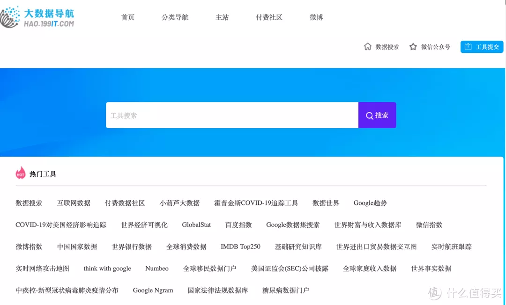Open the 分类导航 menu item
Viewport: 506px width, 305px height.
pos(175,17)
